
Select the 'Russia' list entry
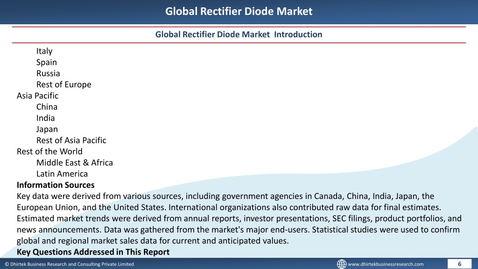[48, 73]
